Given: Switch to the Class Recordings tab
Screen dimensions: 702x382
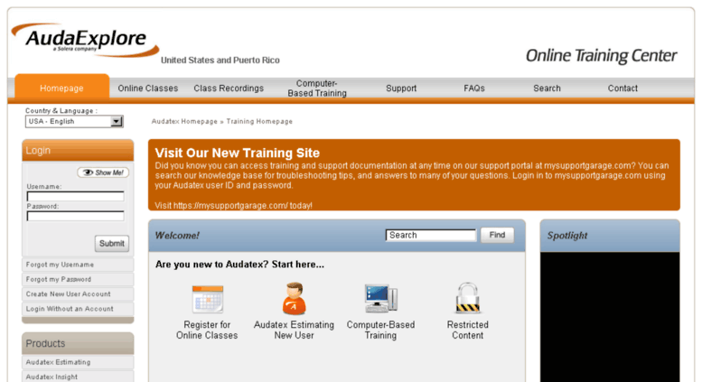Looking at the screenshot, I should 229,89.
